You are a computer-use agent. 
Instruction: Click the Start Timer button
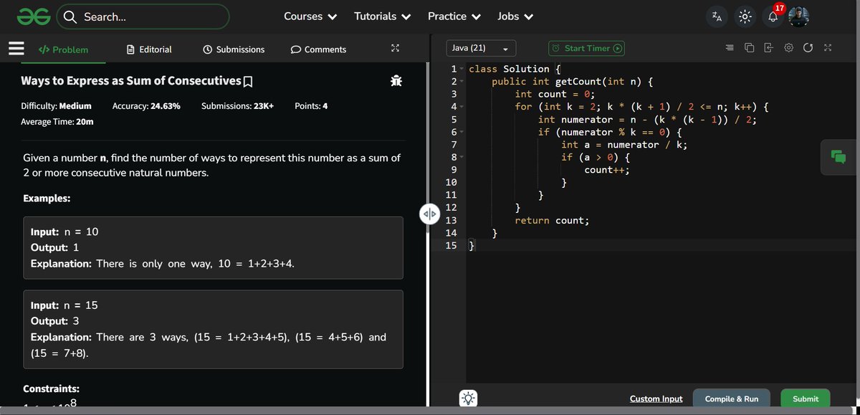[x=586, y=48]
